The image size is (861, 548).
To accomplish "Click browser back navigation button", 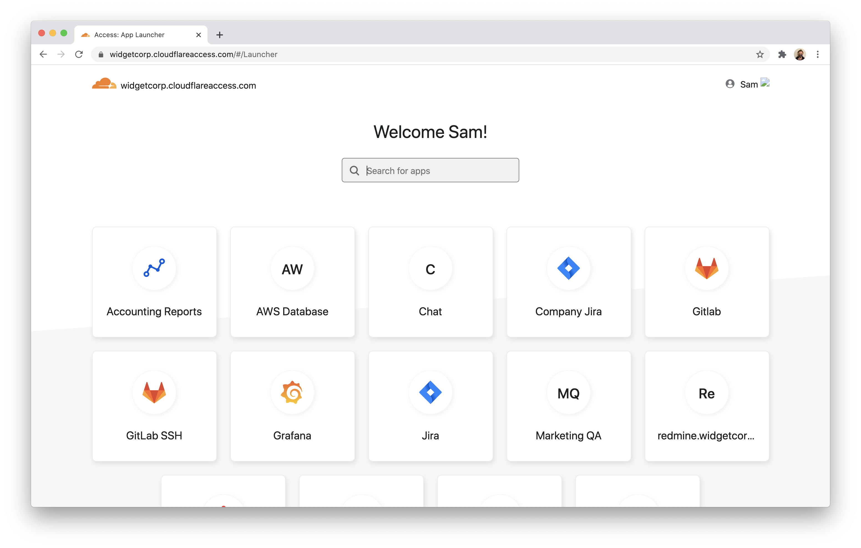I will (x=42, y=55).
